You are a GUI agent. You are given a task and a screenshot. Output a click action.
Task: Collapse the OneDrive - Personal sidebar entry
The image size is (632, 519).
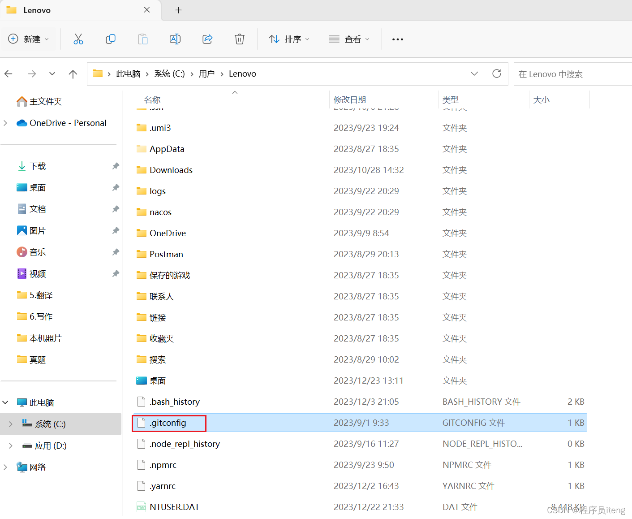pos(5,123)
